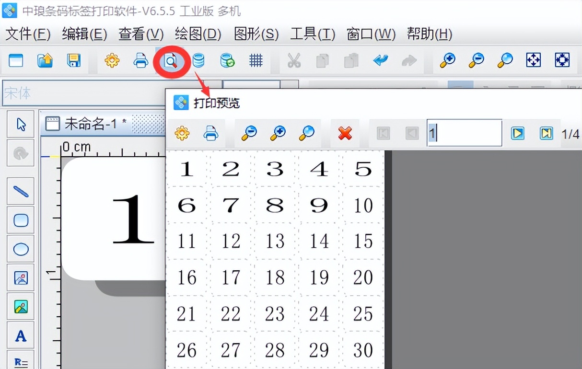Viewport: 582px width, 369px height.
Task: Click the image insert tool in the sidebar
Action: [x=20, y=277]
